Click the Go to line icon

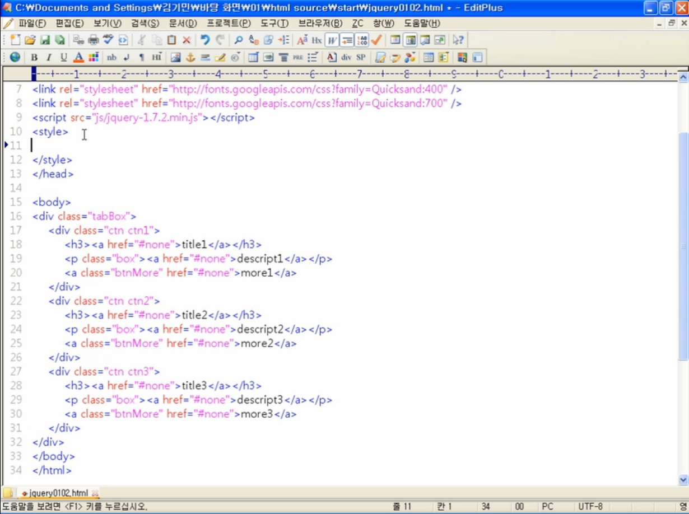point(284,40)
